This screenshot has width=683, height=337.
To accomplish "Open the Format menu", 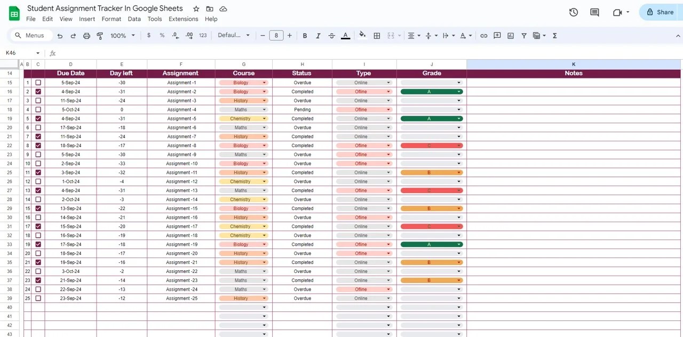I will pyautogui.click(x=111, y=19).
